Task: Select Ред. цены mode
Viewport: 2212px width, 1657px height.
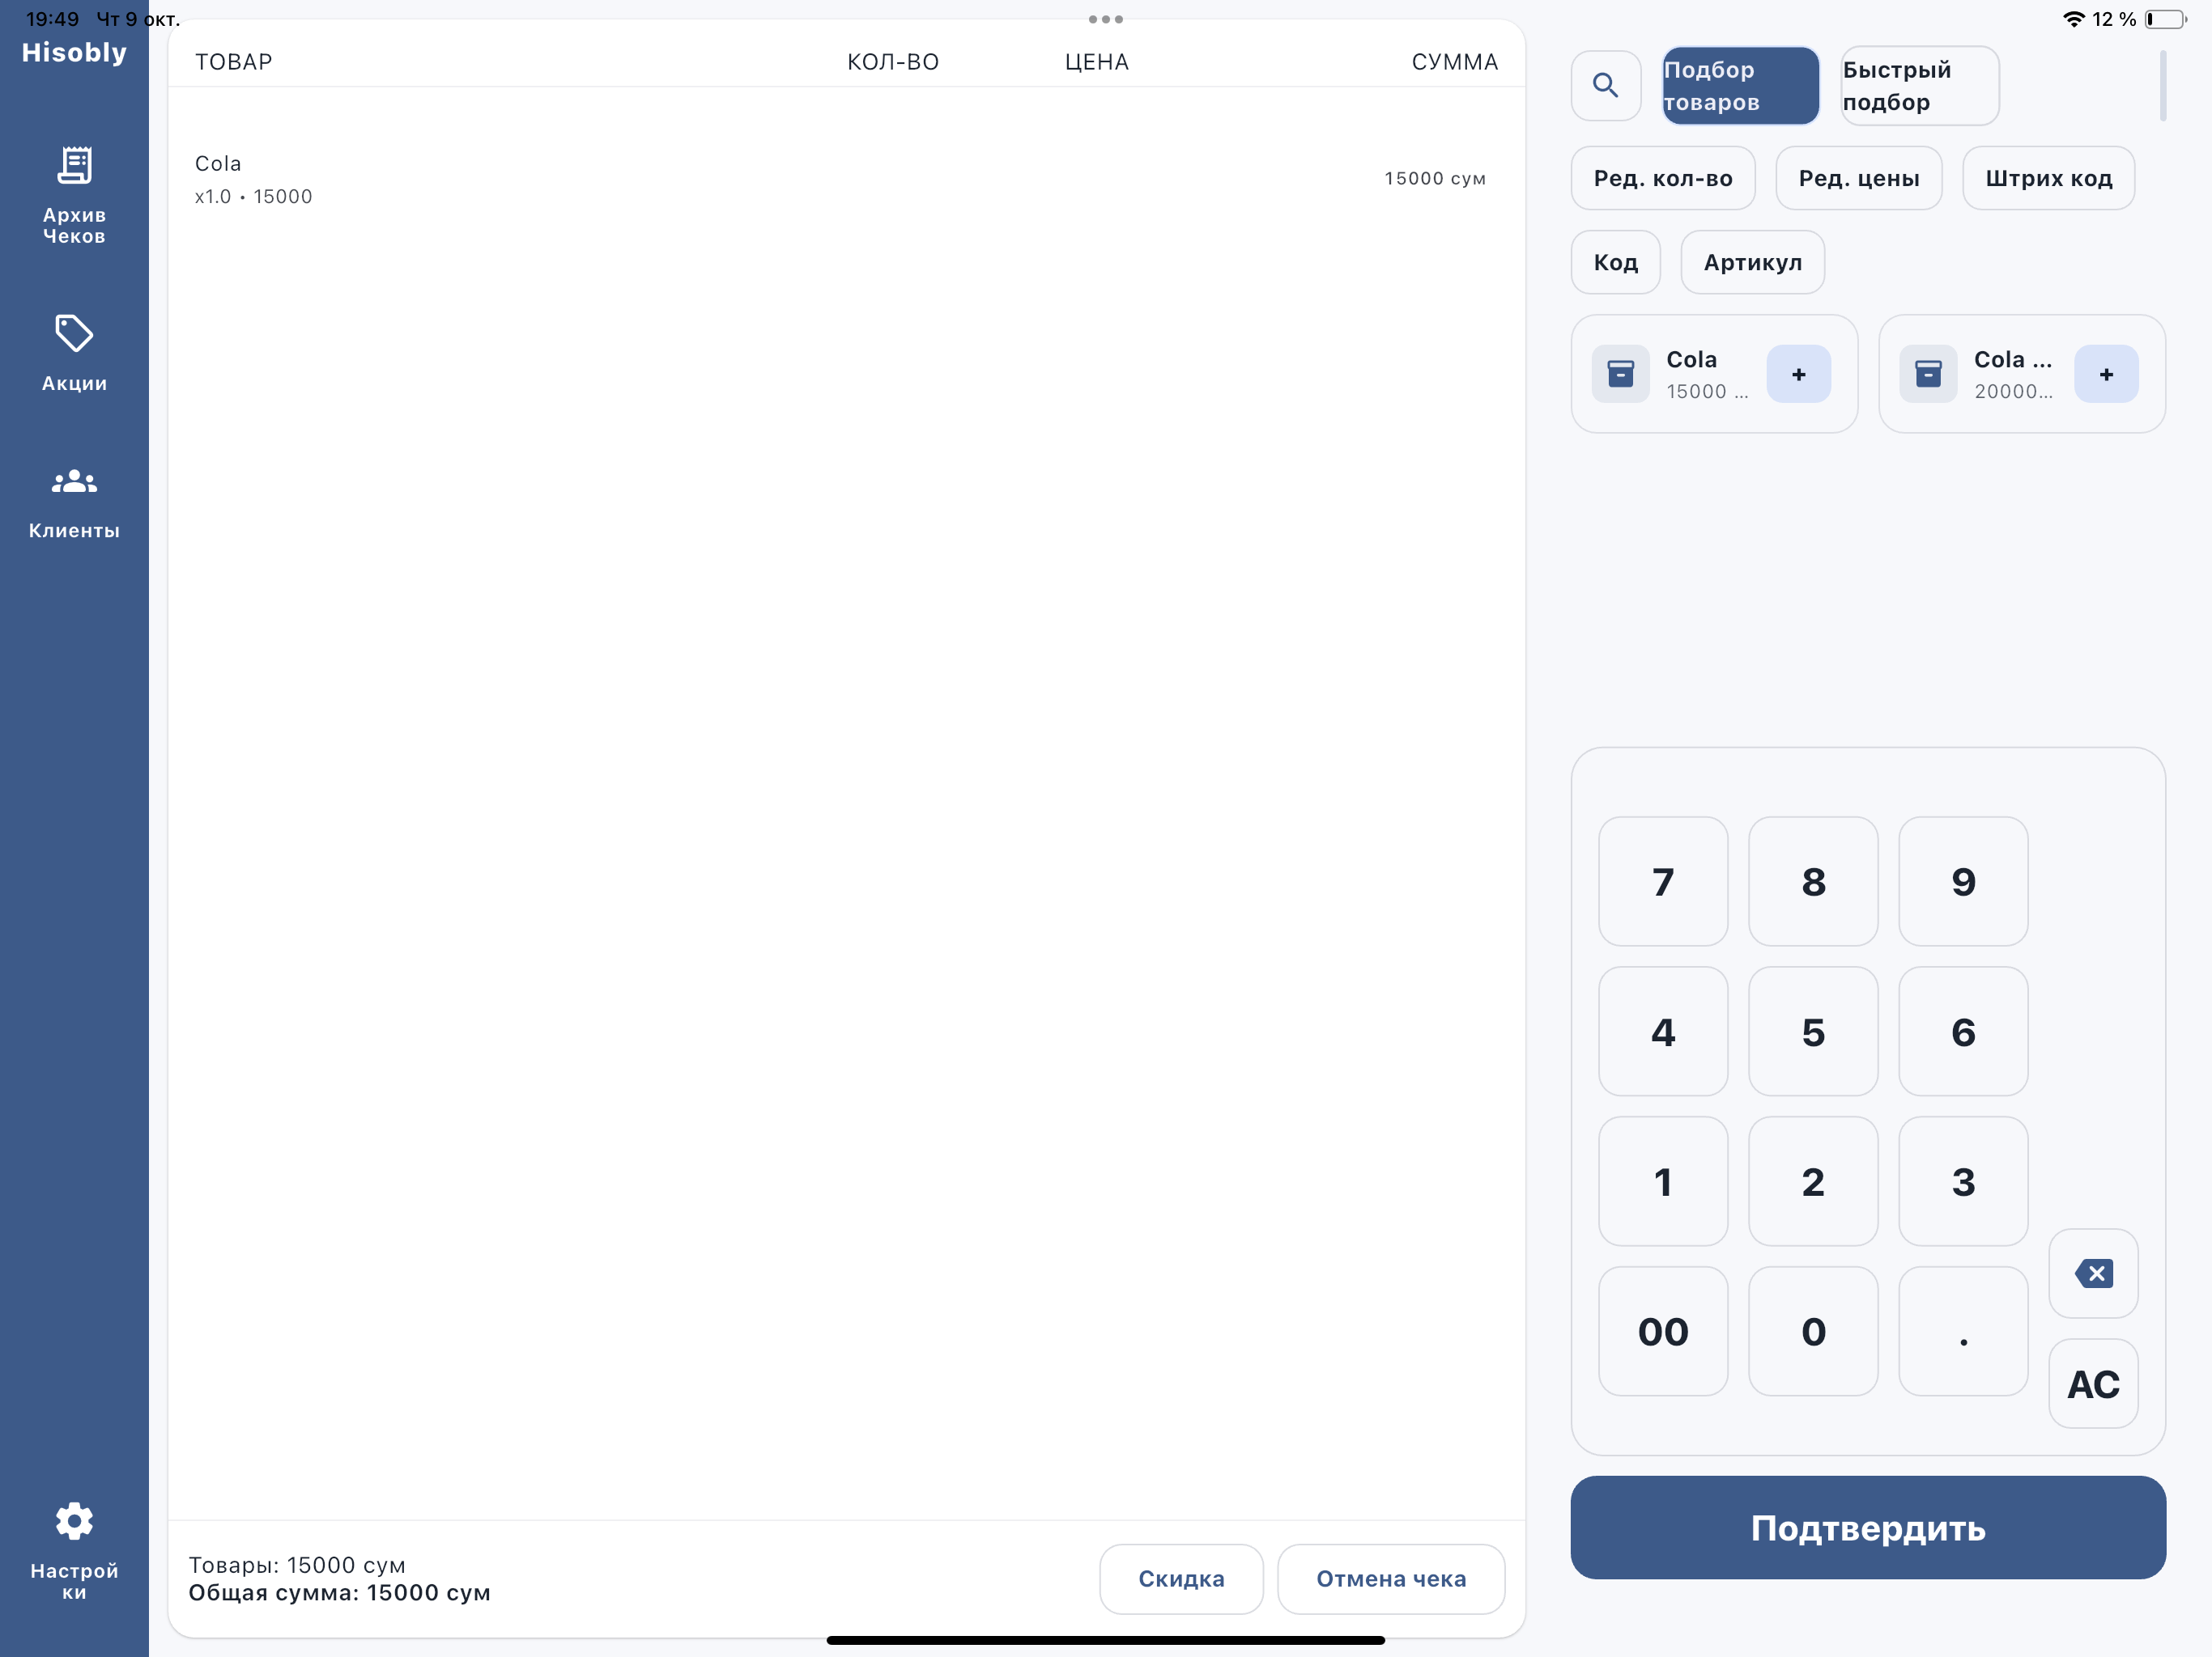Action: [x=1859, y=178]
